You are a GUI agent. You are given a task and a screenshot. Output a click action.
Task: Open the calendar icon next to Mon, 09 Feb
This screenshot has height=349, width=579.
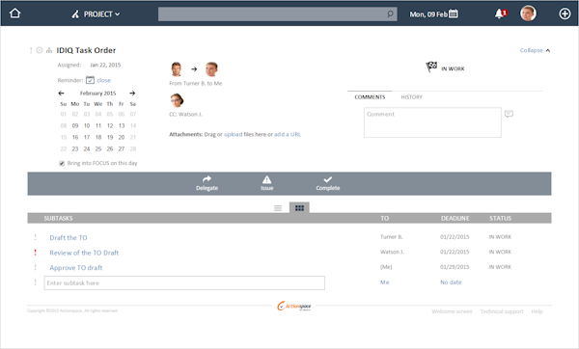(x=454, y=13)
